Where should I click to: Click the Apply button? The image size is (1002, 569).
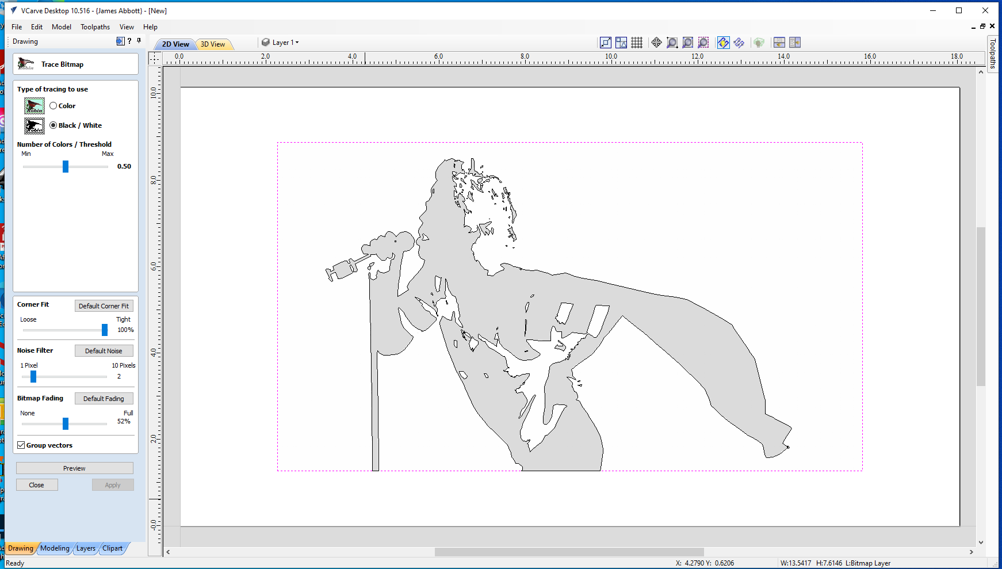113,485
